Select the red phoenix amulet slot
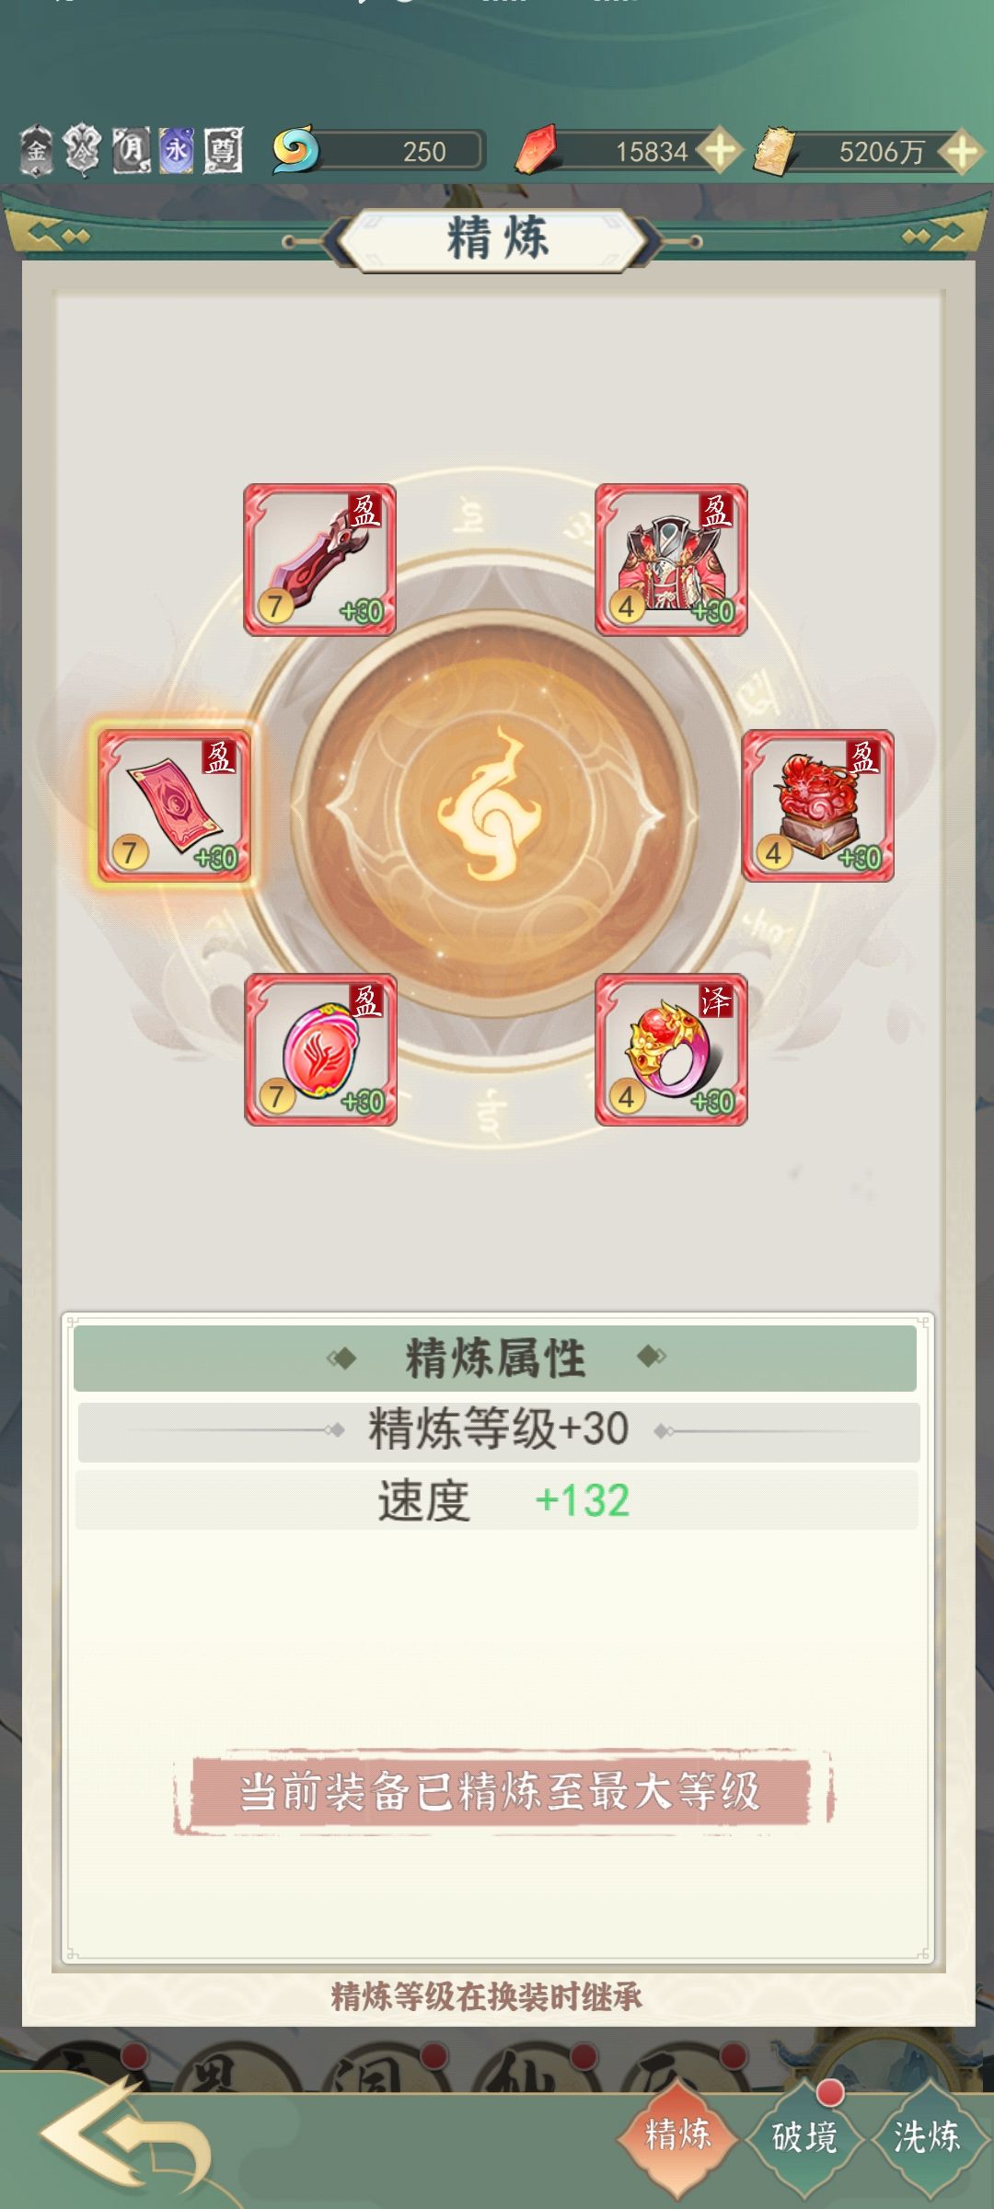The height and width of the screenshot is (2209, 994). pyautogui.click(x=320, y=1050)
